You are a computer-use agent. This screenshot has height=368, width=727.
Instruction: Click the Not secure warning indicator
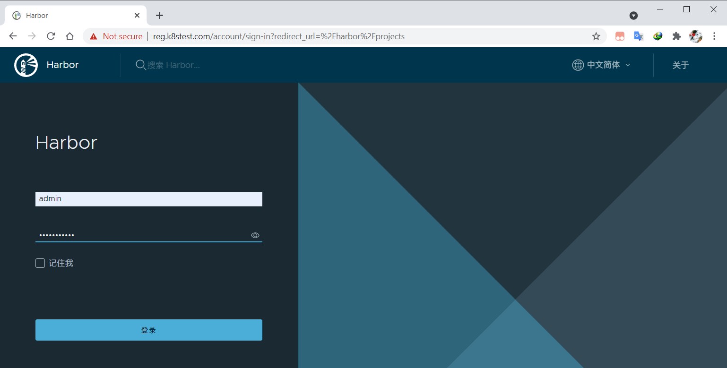116,36
